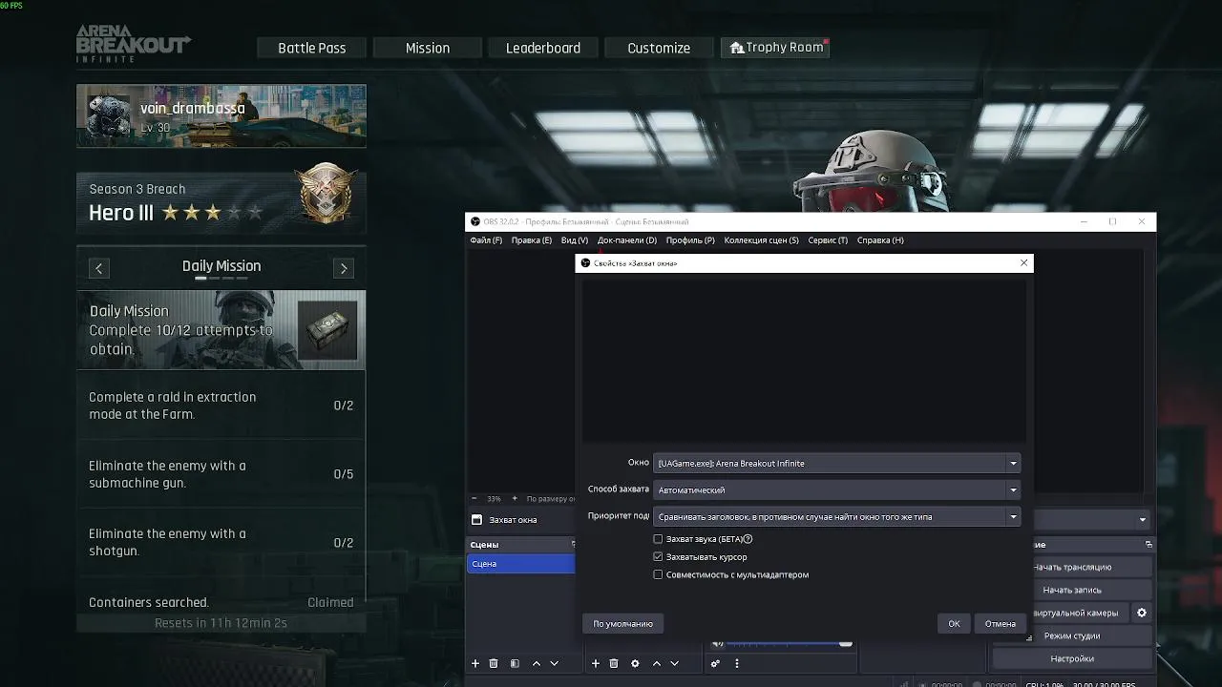1222x687 pixels.
Task: Open virtual camera settings gear
Action: (x=1141, y=613)
